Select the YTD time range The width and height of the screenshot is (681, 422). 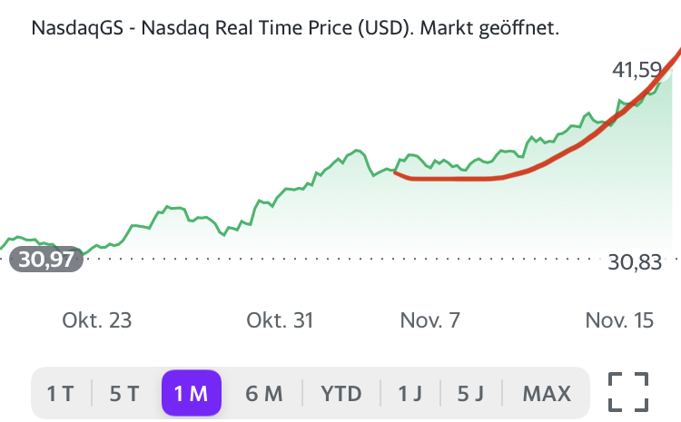coord(341,394)
